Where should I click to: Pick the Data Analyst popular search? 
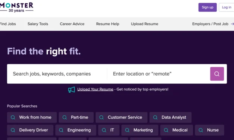pos(171,117)
